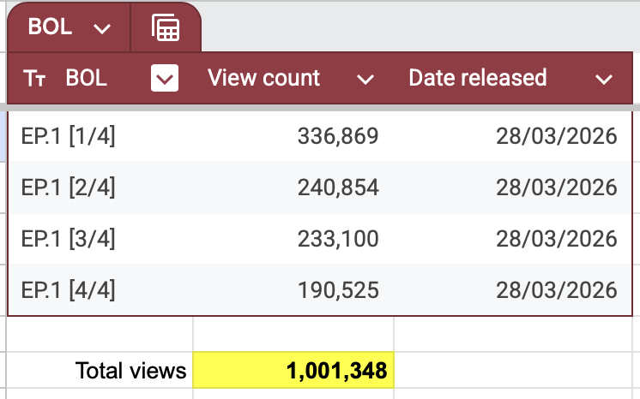Open the Date released column dropdown
Viewport: 640px width, 399px height.
(x=604, y=79)
